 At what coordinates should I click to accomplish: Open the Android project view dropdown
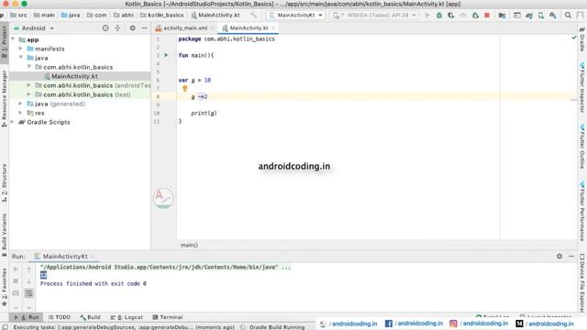tap(34, 28)
